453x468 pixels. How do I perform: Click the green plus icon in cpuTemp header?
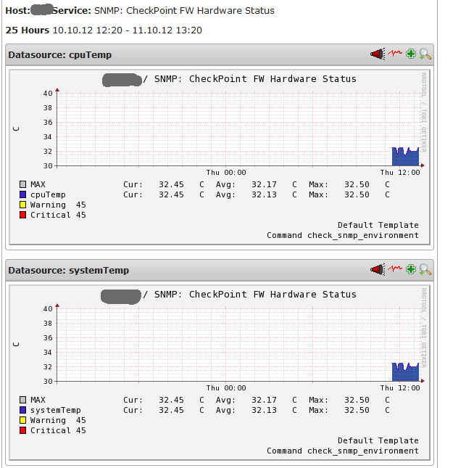coord(411,54)
